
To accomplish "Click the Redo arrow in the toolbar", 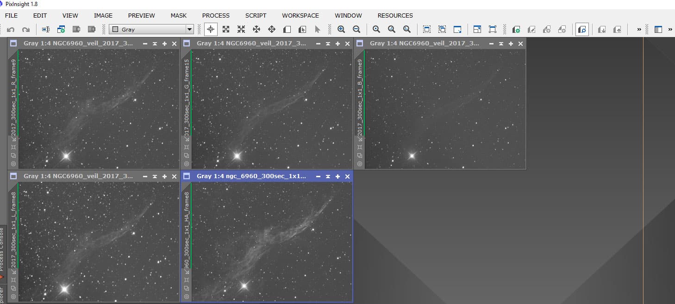I will pyautogui.click(x=26, y=30).
